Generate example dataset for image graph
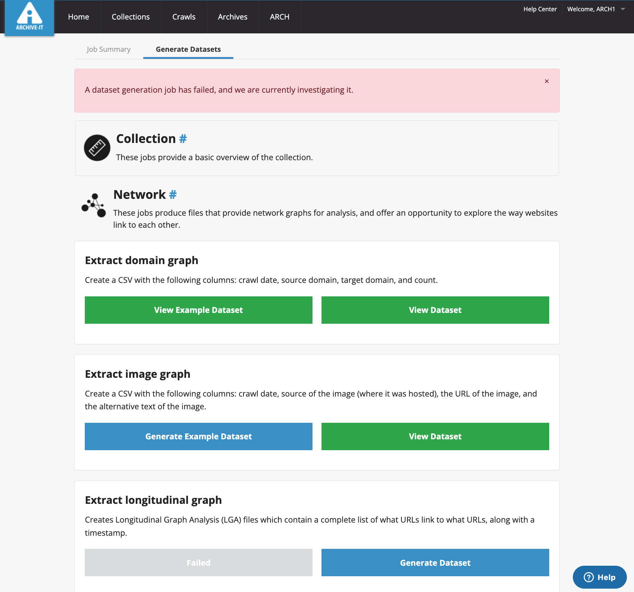 click(x=198, y=436)
